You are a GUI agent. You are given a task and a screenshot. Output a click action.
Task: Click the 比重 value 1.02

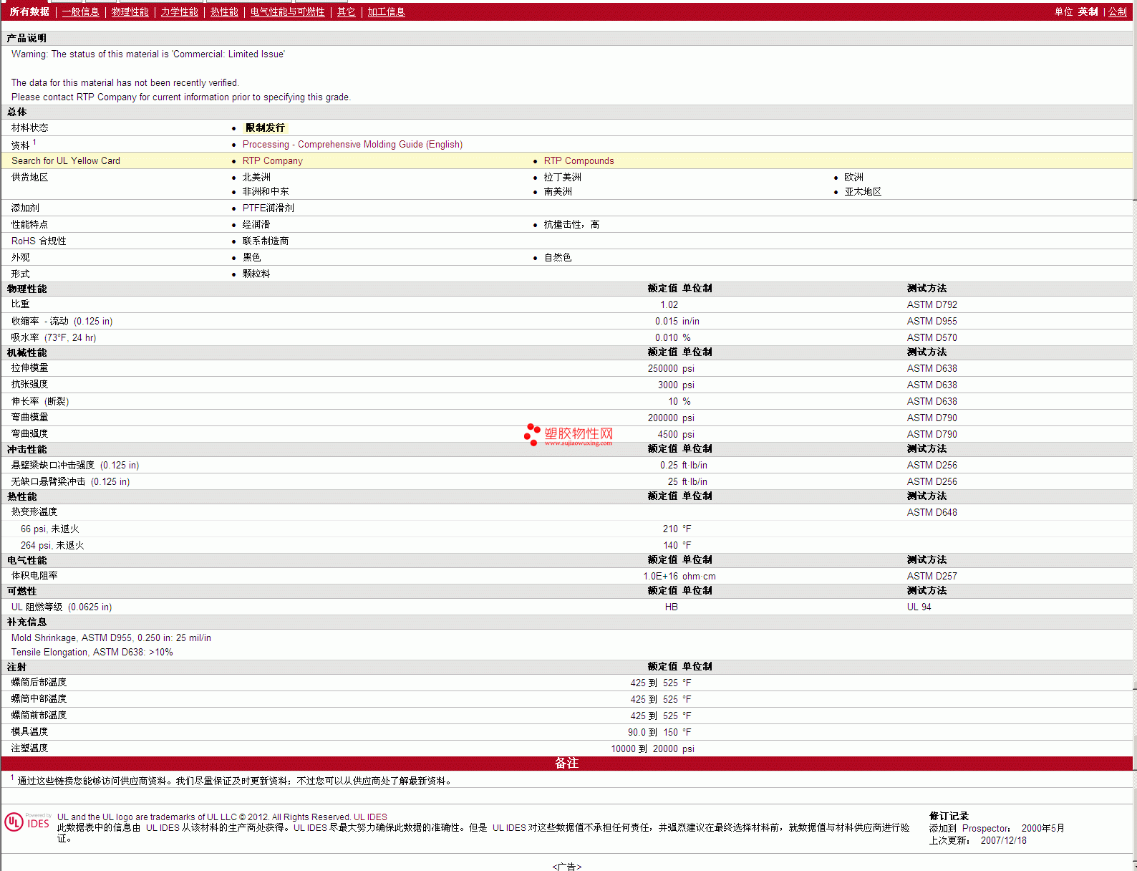pyautogui.click(x=669, y=305)
